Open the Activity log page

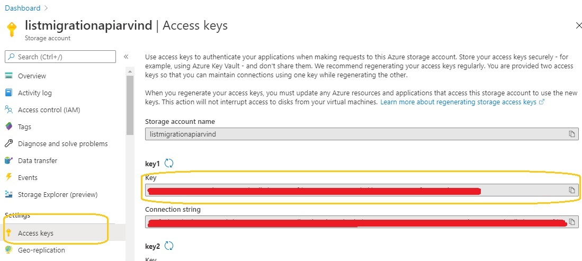tap(35, 93)
